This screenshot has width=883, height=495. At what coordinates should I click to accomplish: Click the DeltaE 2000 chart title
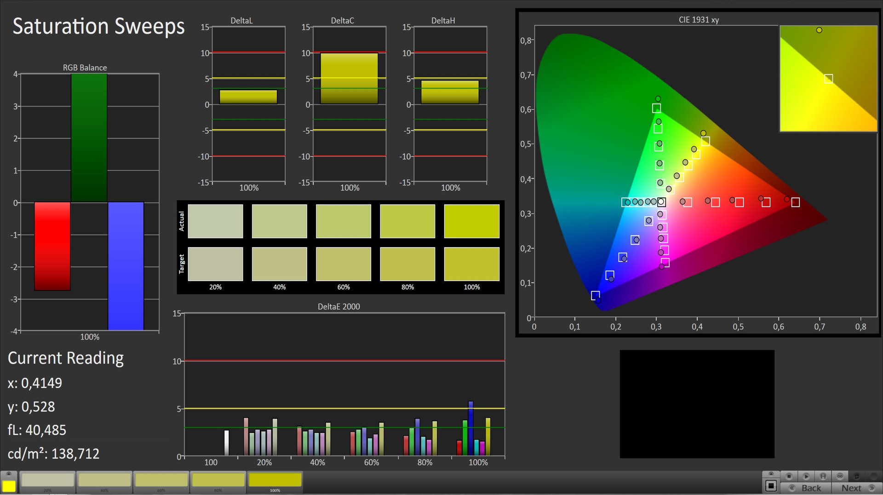click(x=339, y=306)
